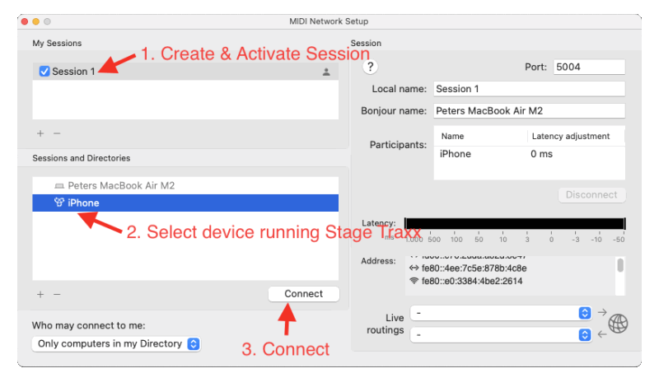Click the 0 ms latency adjustment cell
Image resolution: width=659 pixels, height=387 pixels.
(x=542, y=154)
